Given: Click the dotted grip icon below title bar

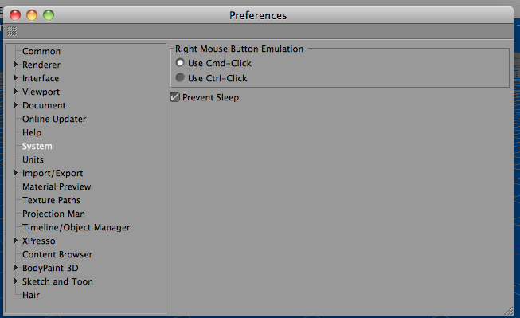Looking at the screenshot, I should point(12,31).
